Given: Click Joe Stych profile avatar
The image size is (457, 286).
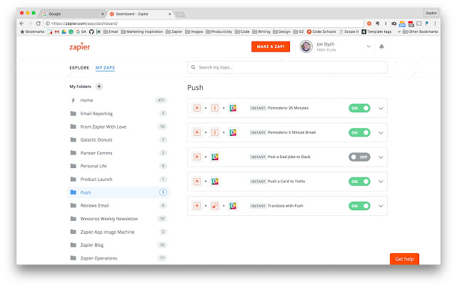Looking at the screenshot, I should [x=306, y=46].
